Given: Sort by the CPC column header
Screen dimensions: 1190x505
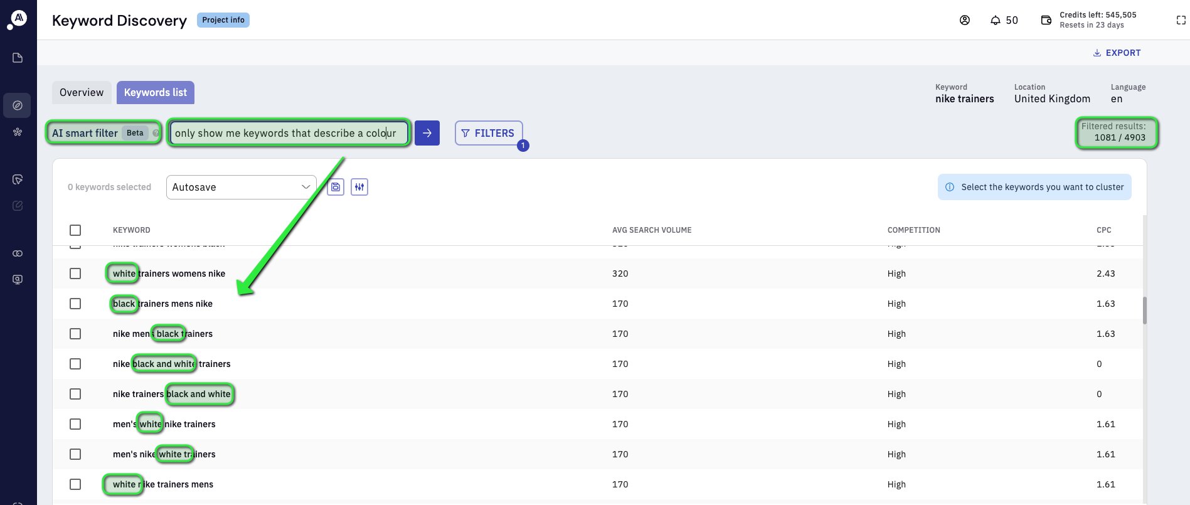Looking at the screenshot, I should pyautogui.click(x=1104, y=230).
